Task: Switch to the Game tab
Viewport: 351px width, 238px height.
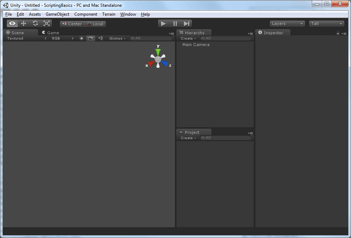Action: (x=51, y=33)
